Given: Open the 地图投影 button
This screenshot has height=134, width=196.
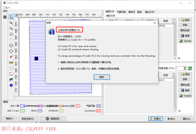Looking at the screenshot, I should click(53, 119).
